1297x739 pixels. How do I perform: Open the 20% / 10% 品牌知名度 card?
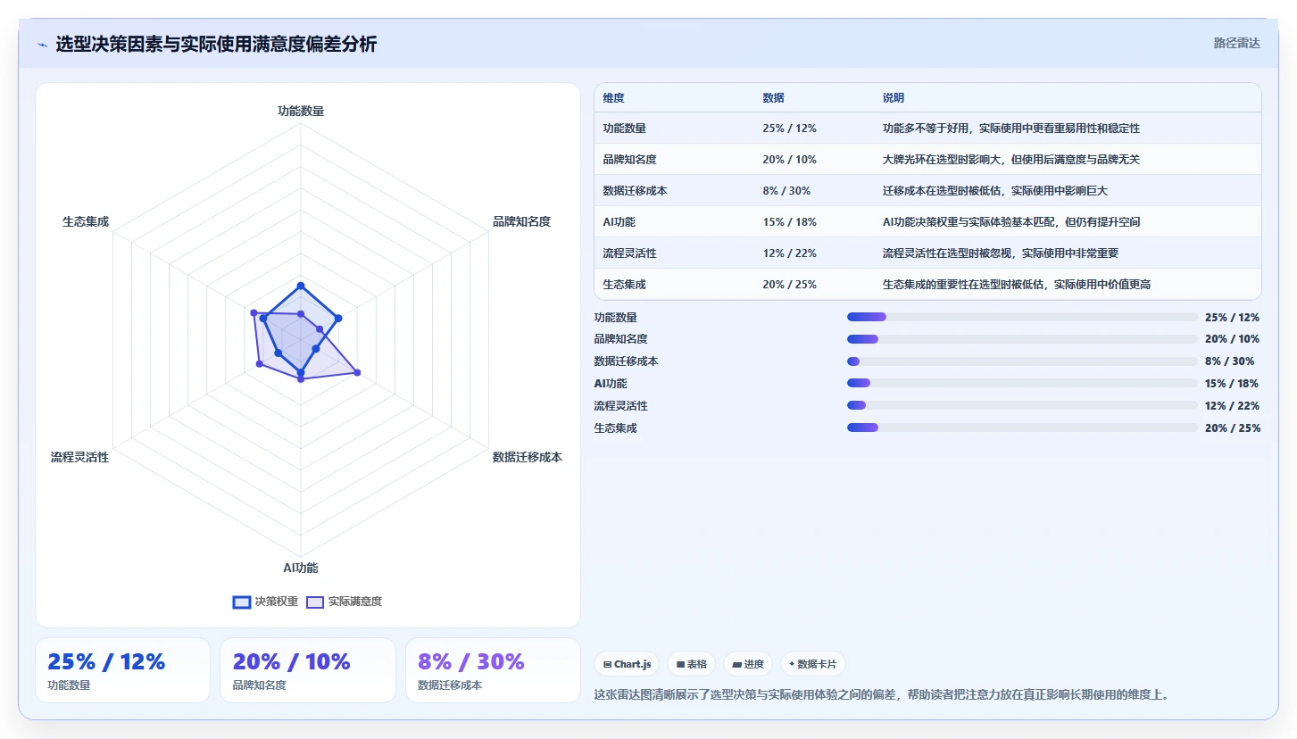(308, 670)
